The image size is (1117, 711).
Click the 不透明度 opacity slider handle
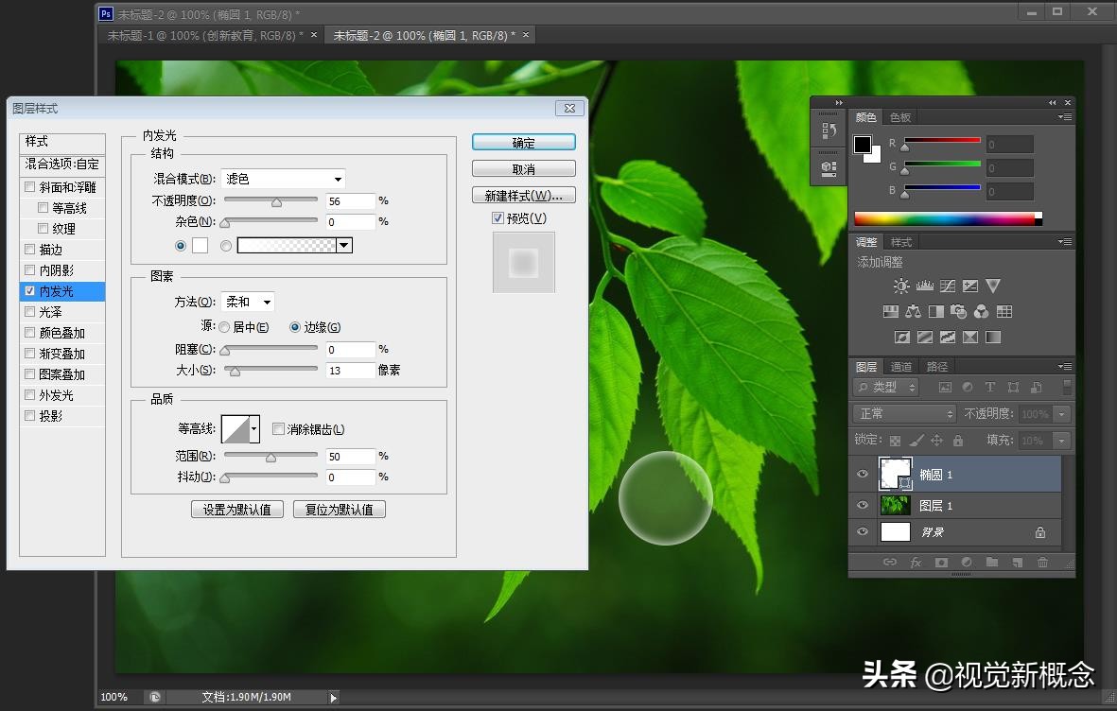tap(276, 202)
